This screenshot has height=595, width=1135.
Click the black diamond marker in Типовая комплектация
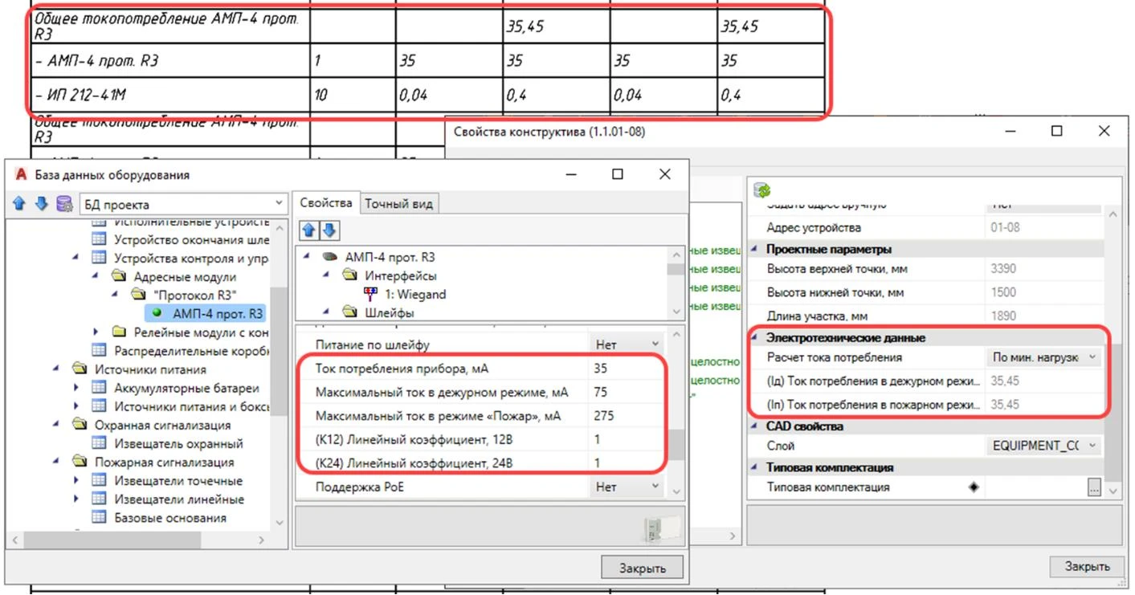974,487
